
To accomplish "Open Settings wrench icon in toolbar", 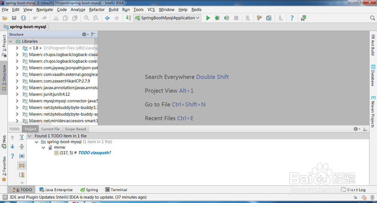I will tap(259, 18).
